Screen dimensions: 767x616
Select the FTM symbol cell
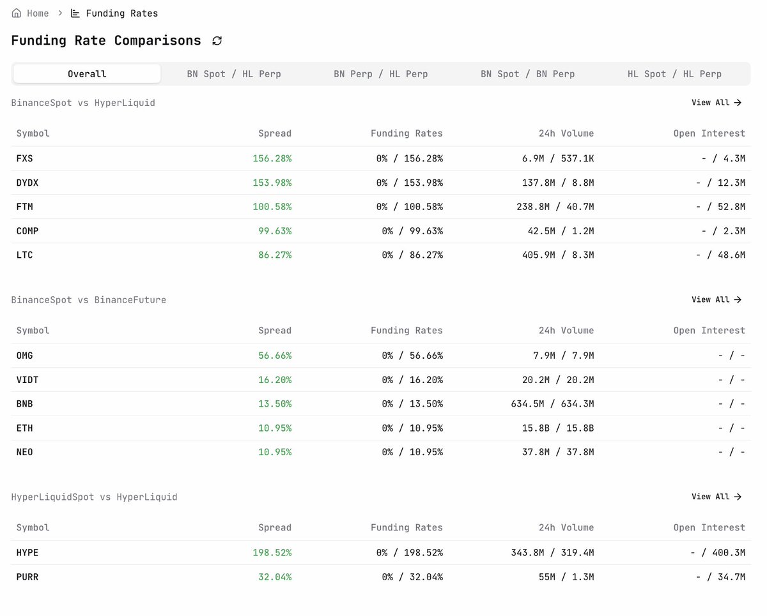coord(25,207)
